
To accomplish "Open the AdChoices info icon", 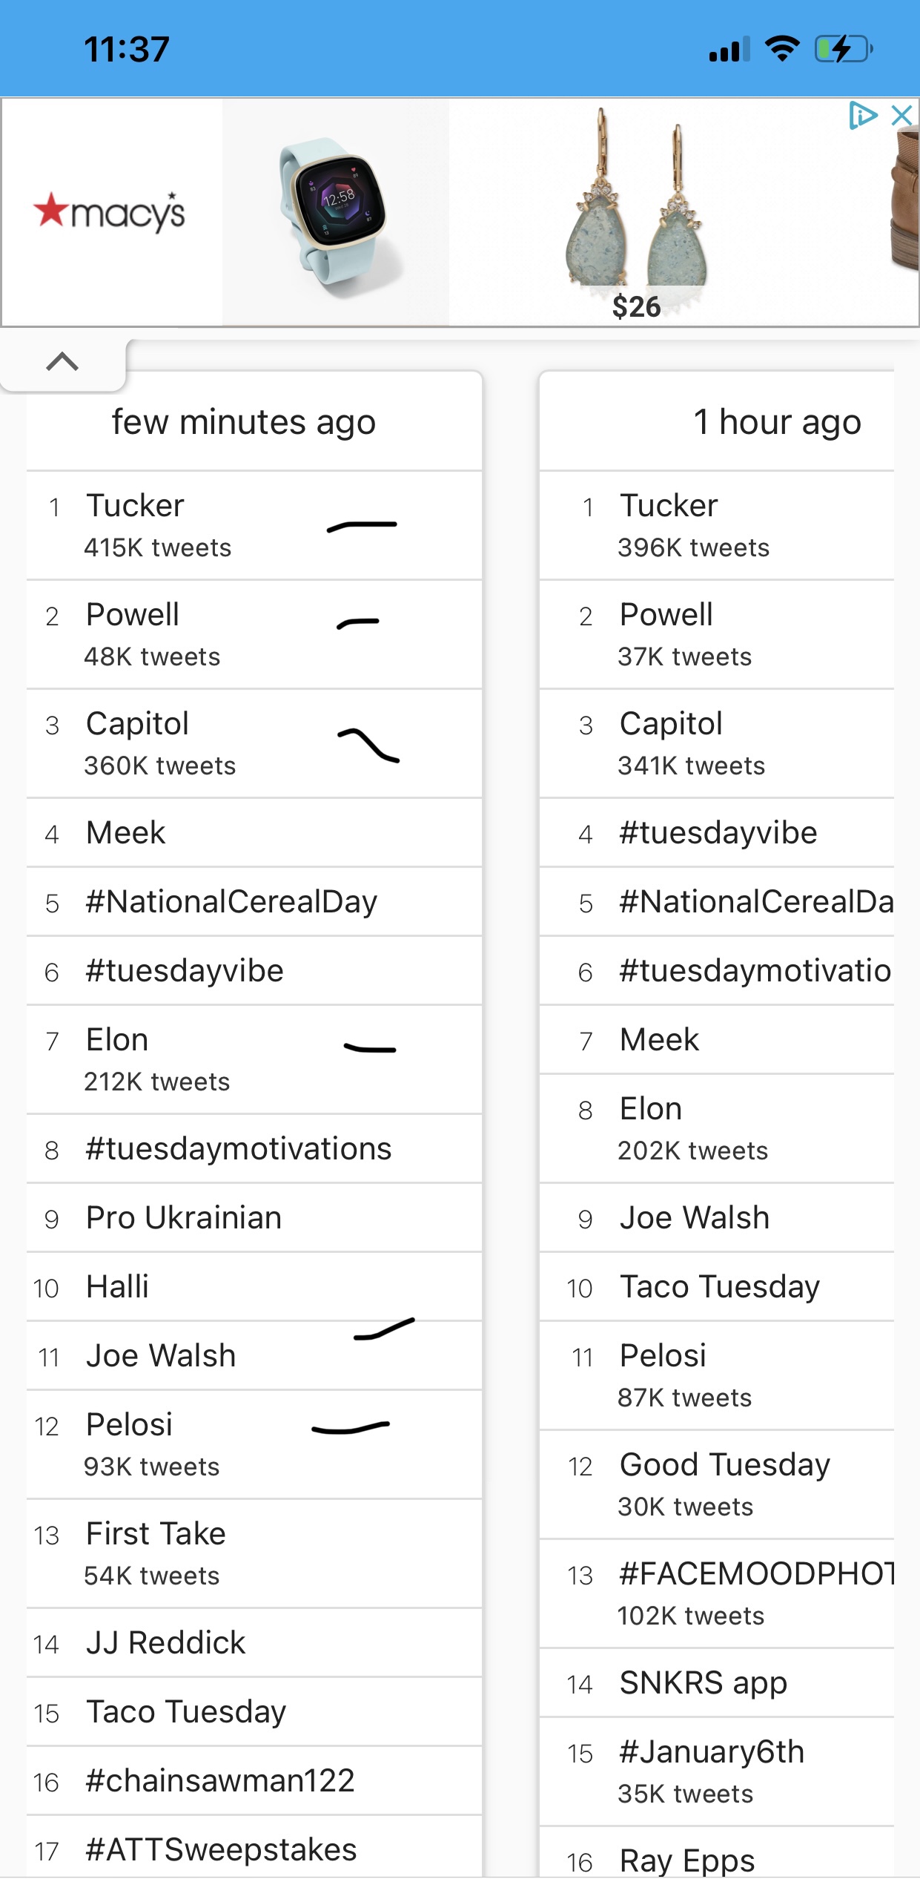I will pos(863,115).
